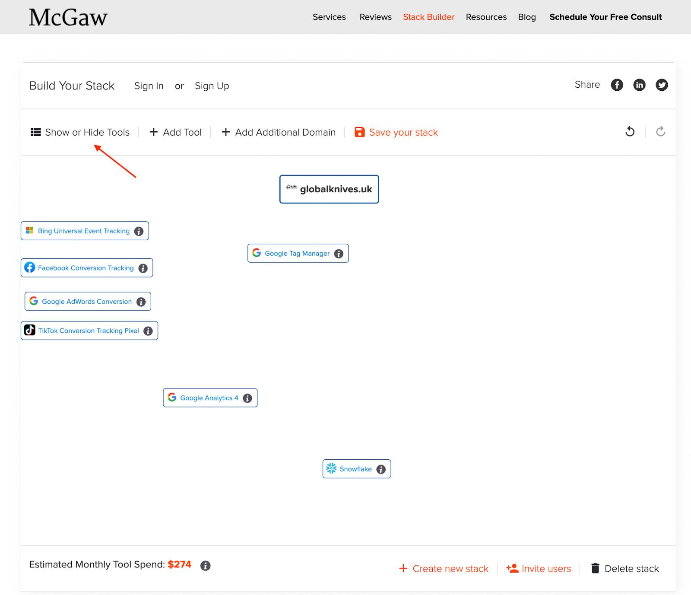Share stack via LinkedIn icon
691x595 pixels.
(x=639, y=85)
